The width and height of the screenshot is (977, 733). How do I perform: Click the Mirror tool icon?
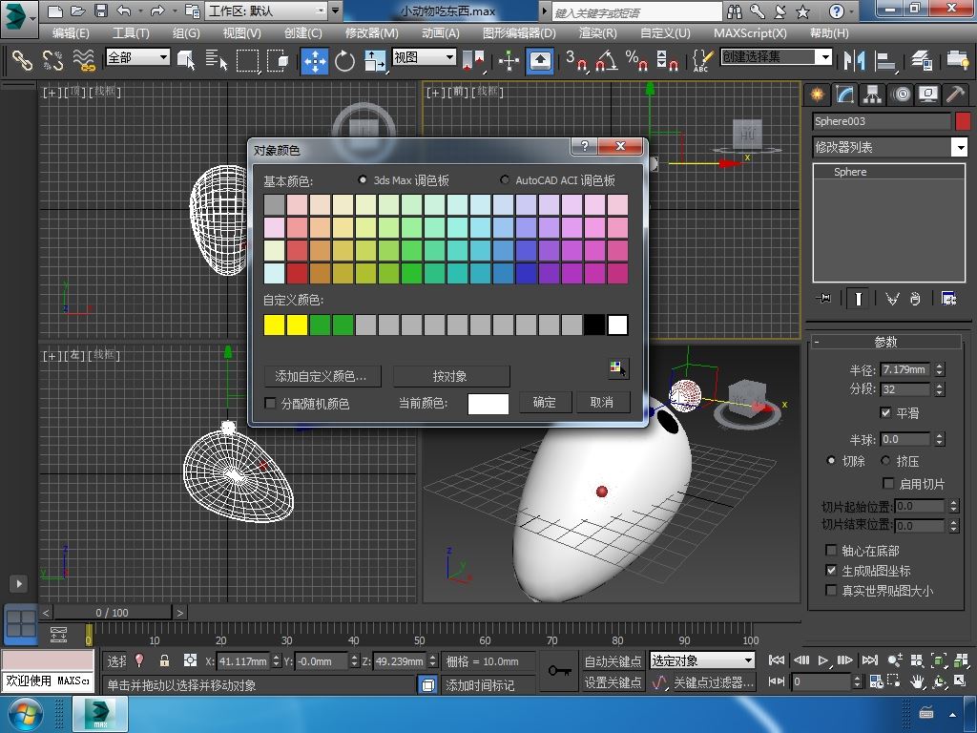point(854,60)
